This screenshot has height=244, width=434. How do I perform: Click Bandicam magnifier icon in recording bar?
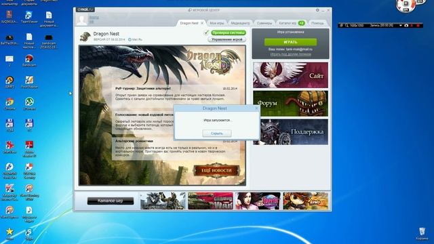347,26
